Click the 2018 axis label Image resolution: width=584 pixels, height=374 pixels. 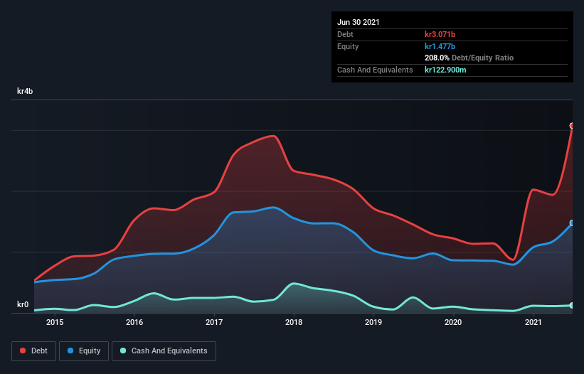point(294,322)
